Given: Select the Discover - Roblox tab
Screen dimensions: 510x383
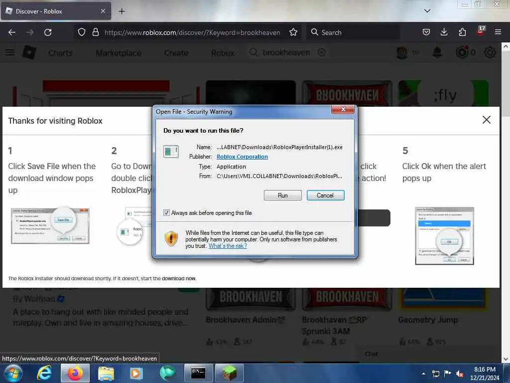Looking at the screenshot, I should (x=56, y=11).
